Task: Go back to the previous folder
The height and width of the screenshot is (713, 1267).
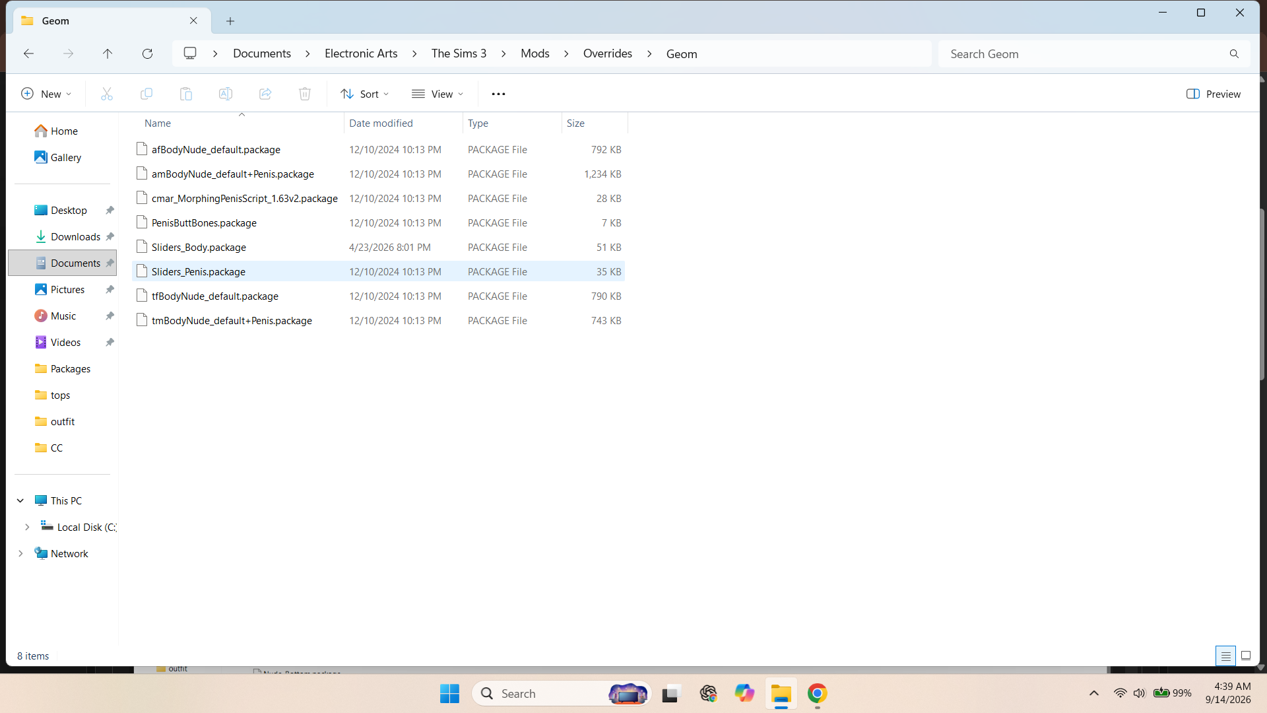Action: [28, 53]
